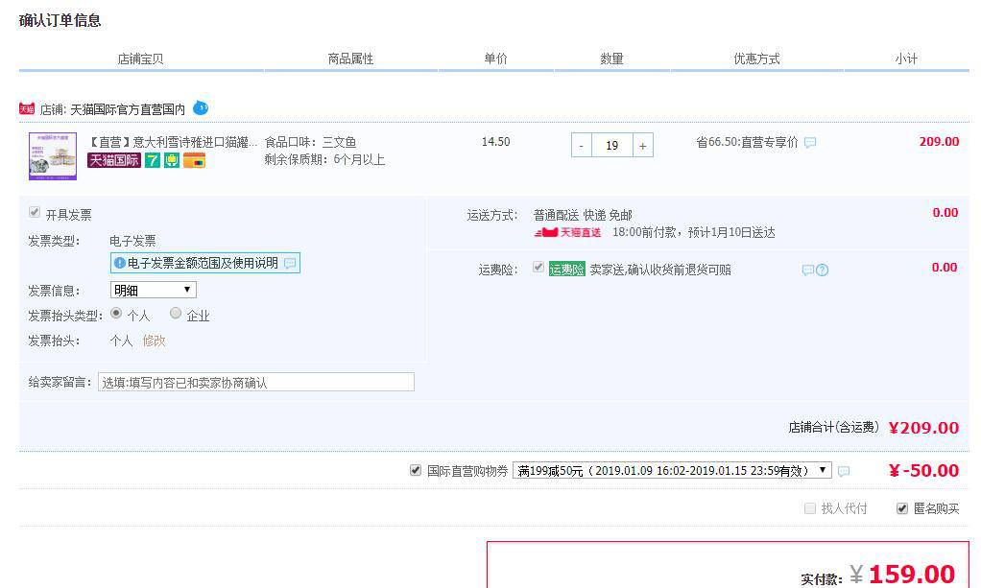Toggle the 匿名购买 checkbox

(902, 508)
